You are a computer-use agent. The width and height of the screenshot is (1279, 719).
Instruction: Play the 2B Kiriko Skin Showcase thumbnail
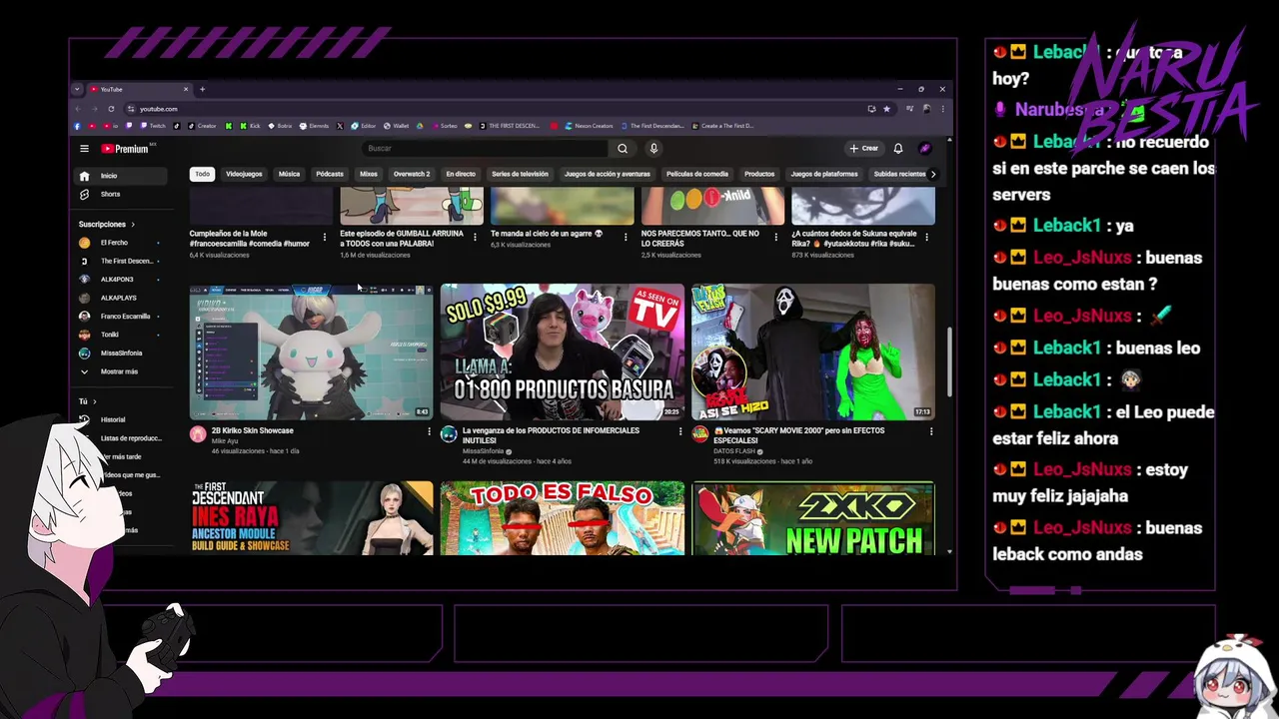312,352
